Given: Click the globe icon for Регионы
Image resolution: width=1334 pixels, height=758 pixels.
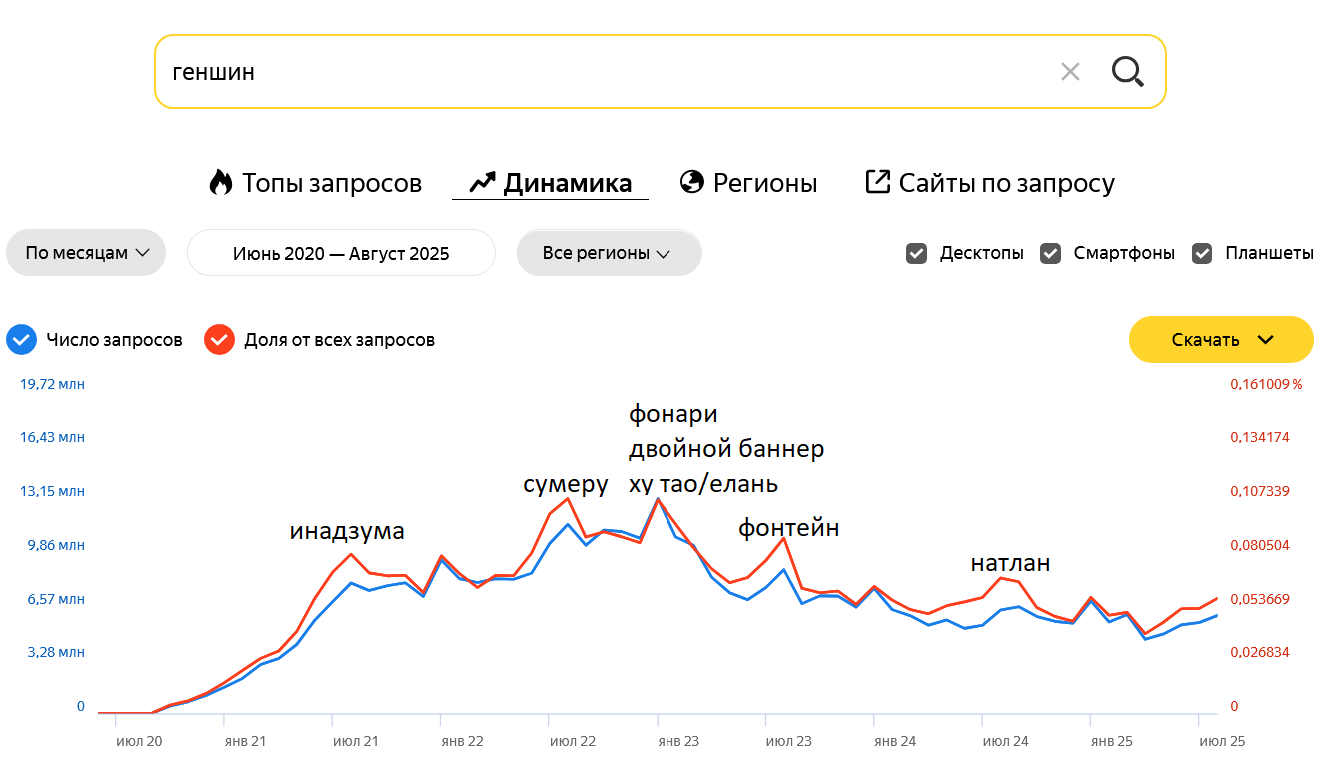Looking at the screenshot, I should point(691,182).
